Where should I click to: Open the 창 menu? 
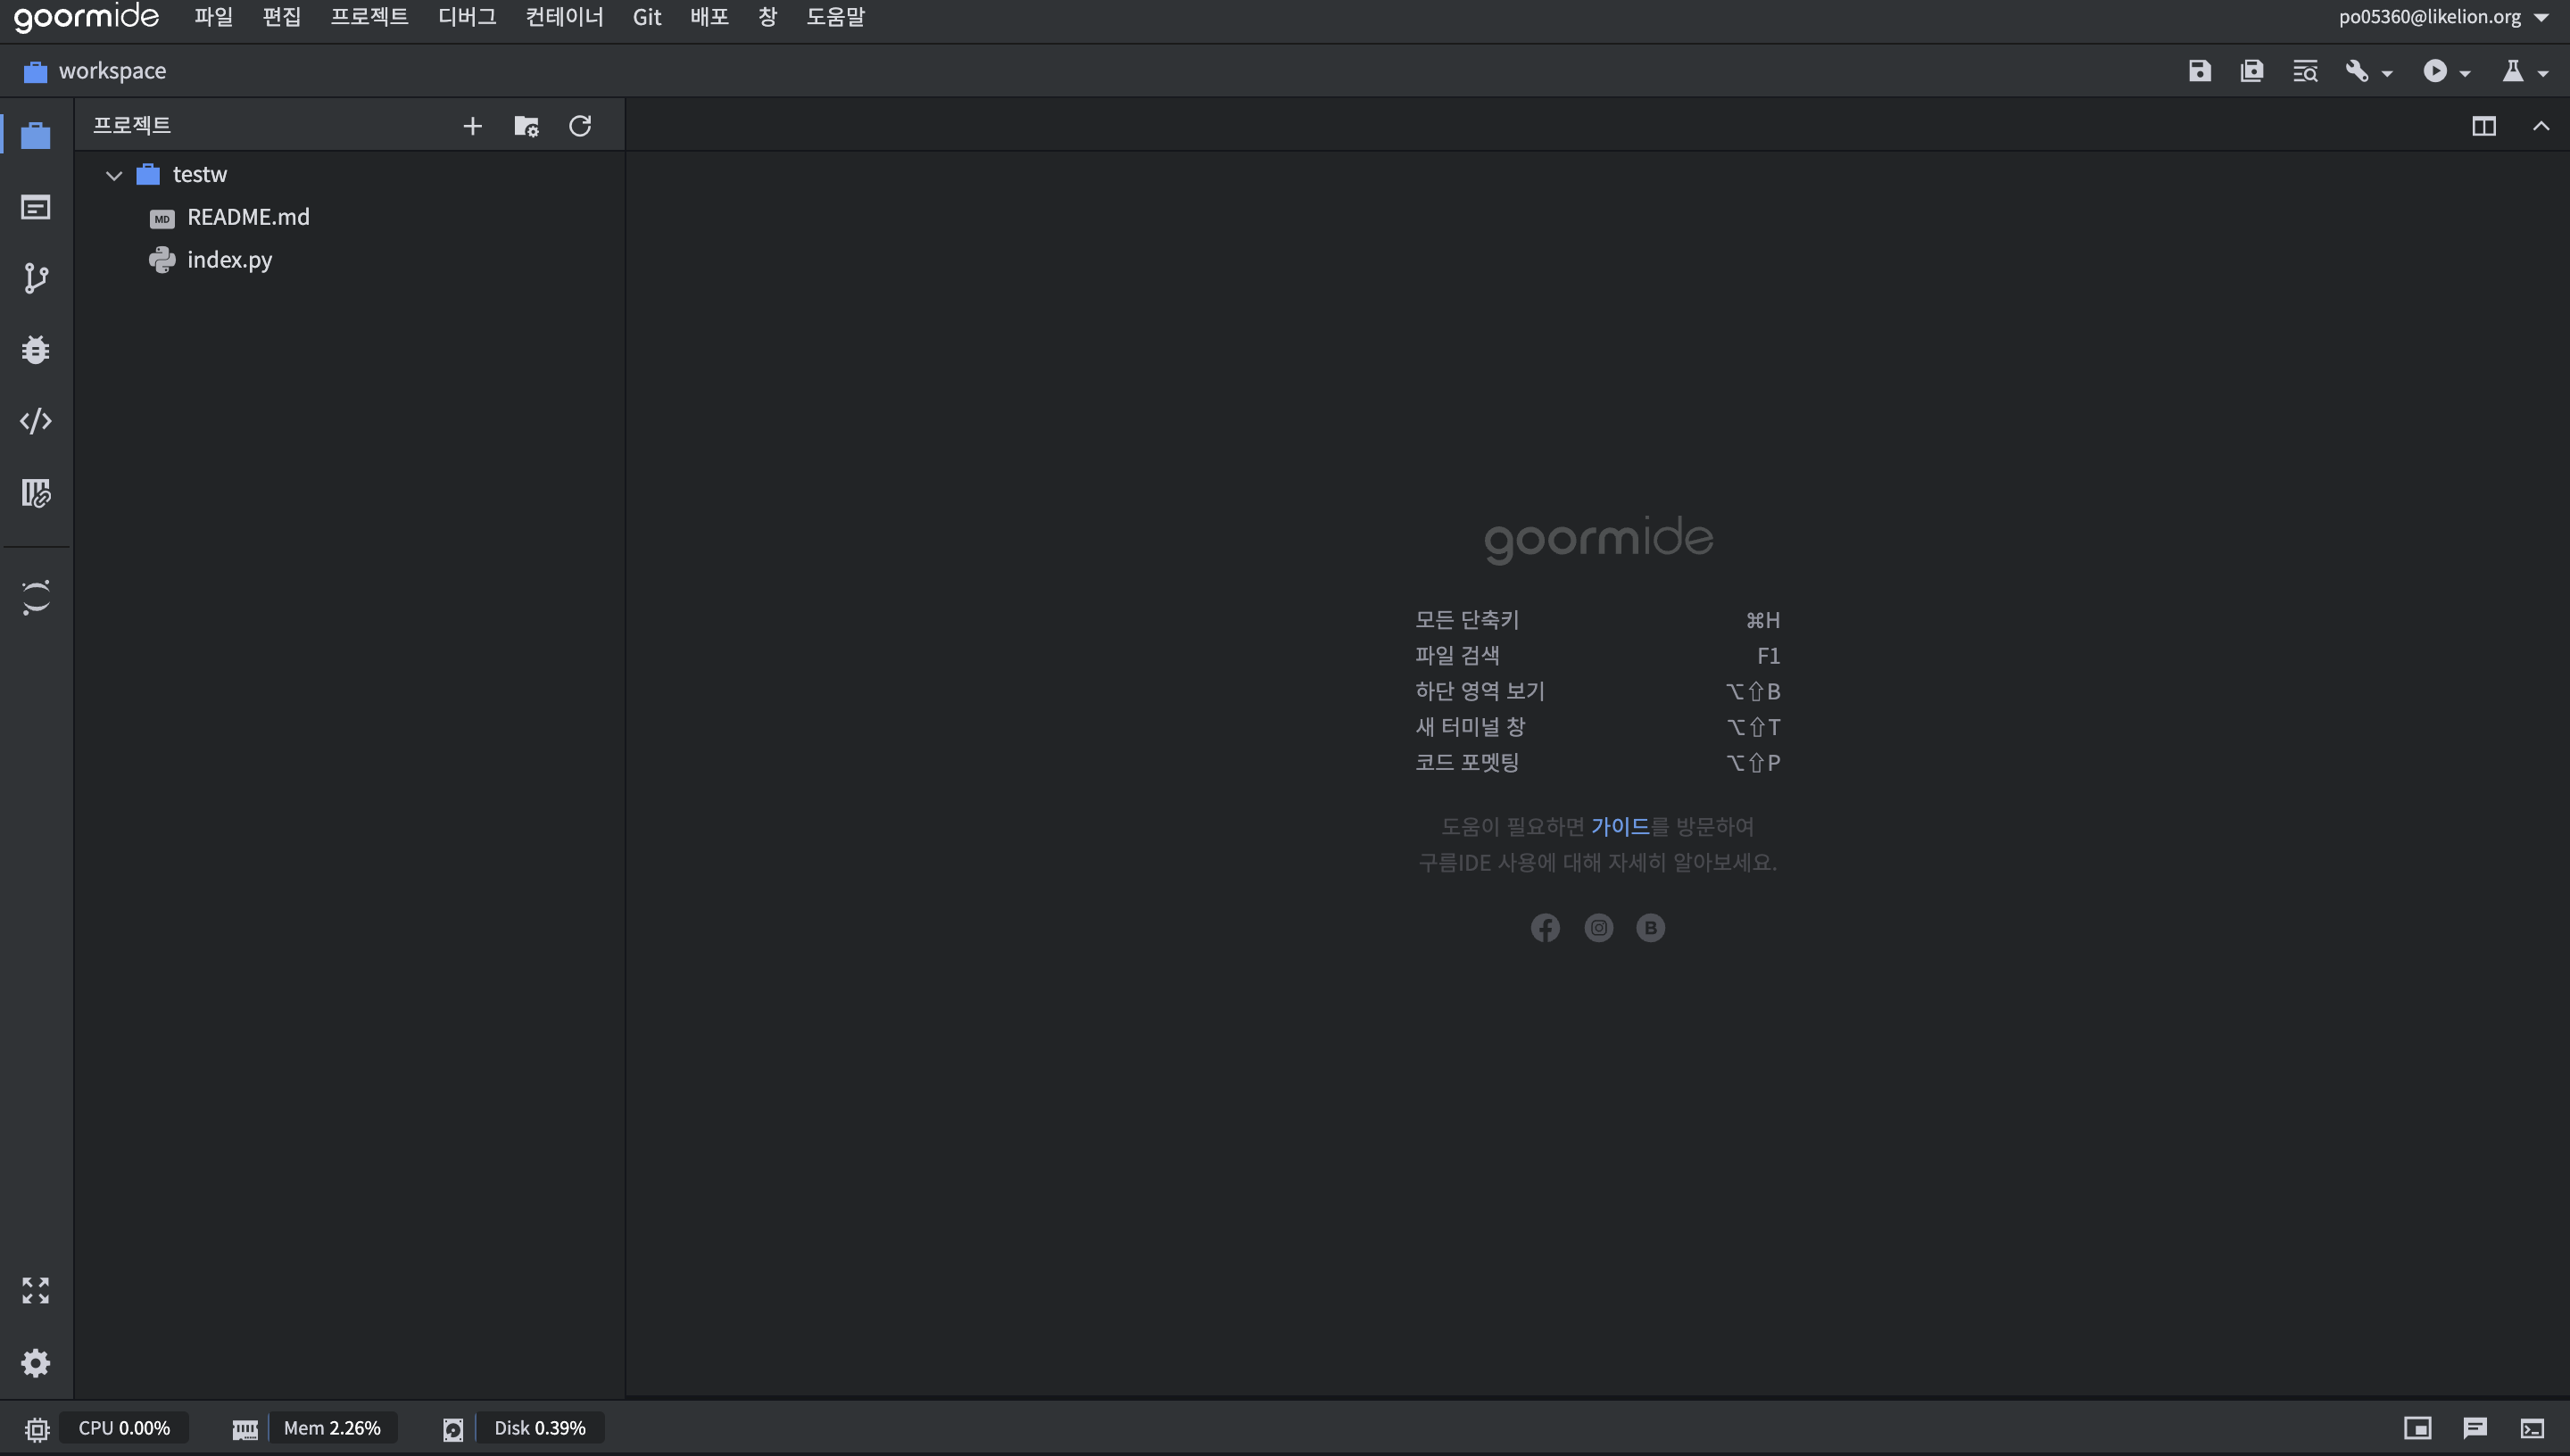(768, 17)
